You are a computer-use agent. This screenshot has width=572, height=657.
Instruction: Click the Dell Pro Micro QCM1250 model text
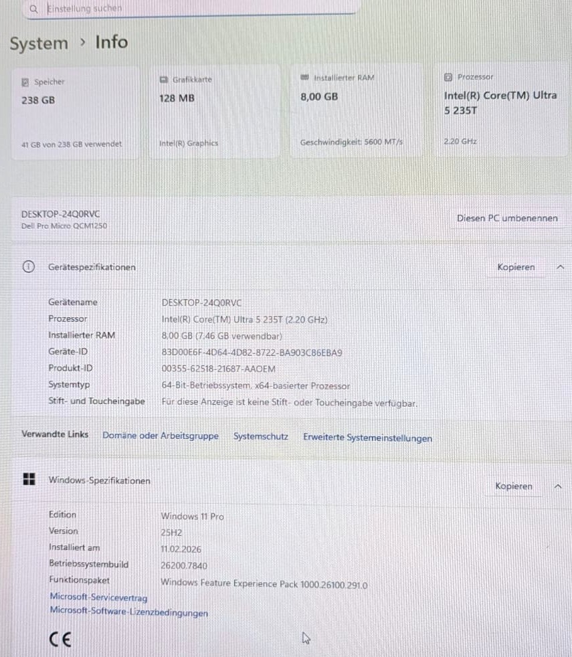tap(64, 226)
